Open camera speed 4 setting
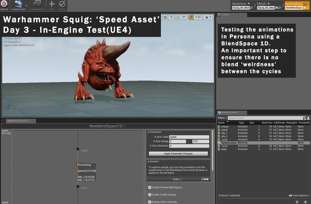This screenshot has height=204, width=311. coord(208,17)
